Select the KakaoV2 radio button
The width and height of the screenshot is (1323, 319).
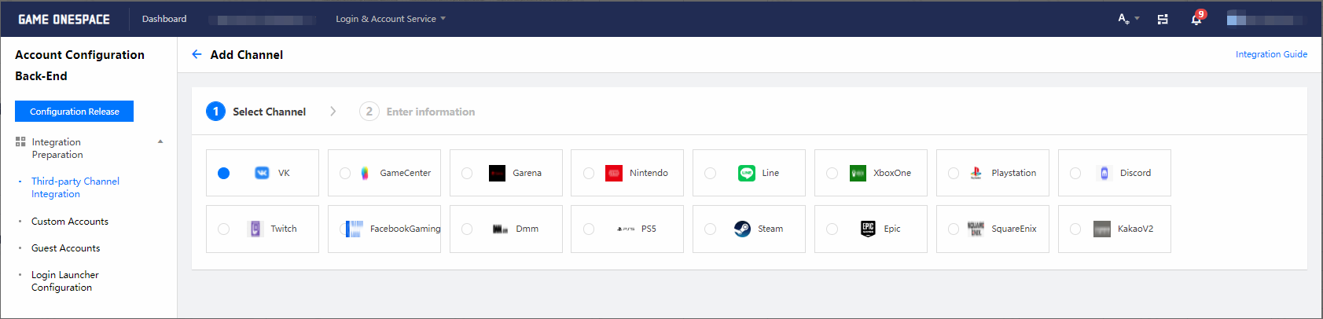[x=1075, y=229]
